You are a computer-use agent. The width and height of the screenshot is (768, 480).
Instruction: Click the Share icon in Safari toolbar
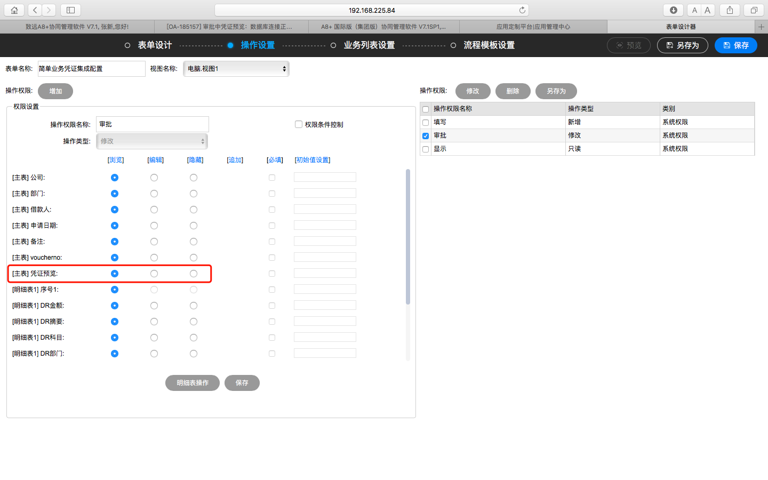tap(730, 10)
